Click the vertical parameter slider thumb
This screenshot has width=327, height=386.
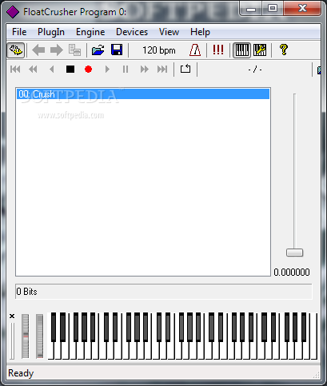click(294, 253)
